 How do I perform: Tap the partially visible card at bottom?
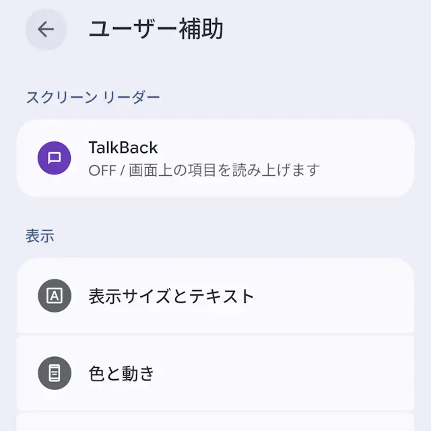pos(215,424)
